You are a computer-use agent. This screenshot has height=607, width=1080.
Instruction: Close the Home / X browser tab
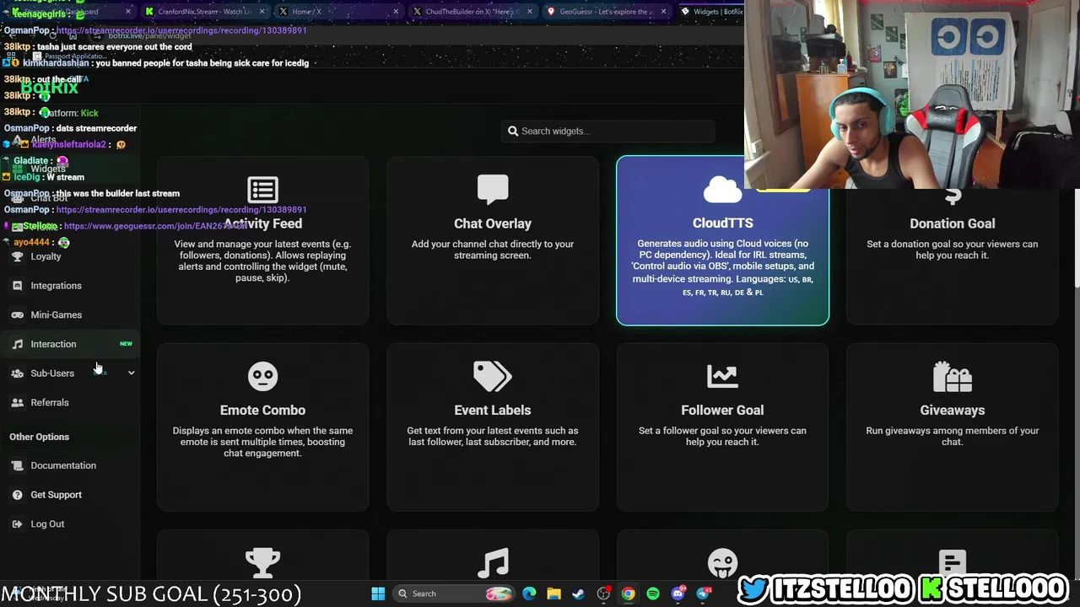pyautogui.click(x=396, y=11)
